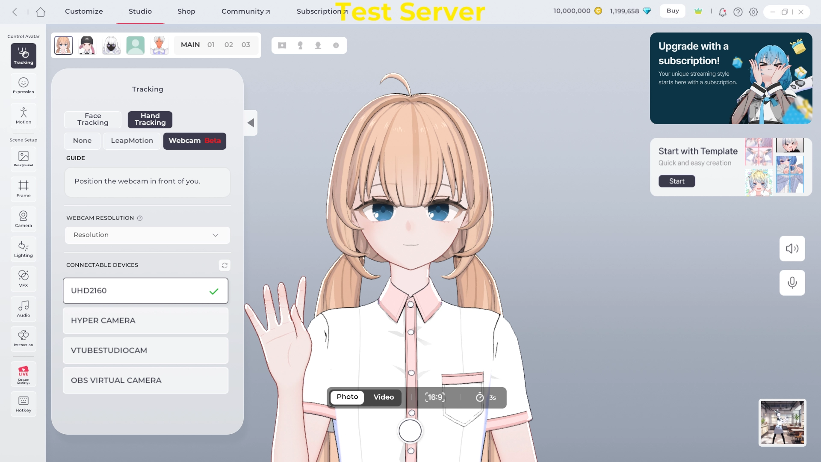821x462 pixels.
Task: Switch capture mode to Video
Action: tap(384, 397)
